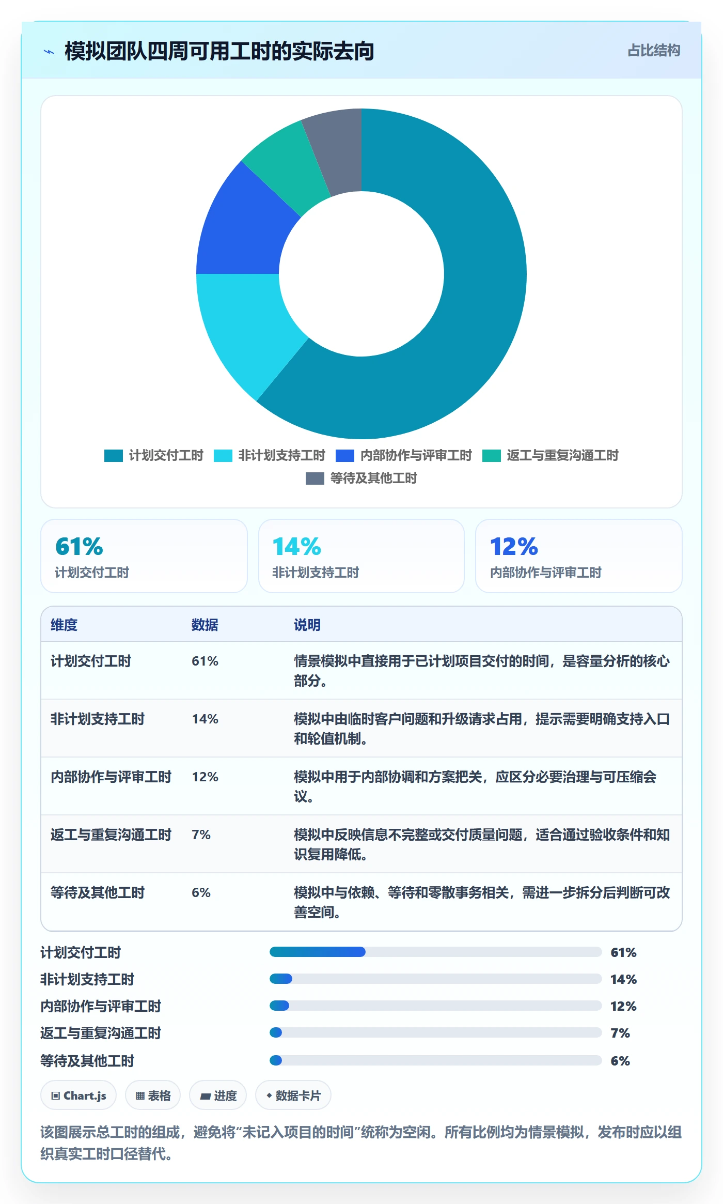This screenshot has width=723, height=1204.
Task: Click the 占比结构 label in header
Action: pyautogui.click(x=654, y=51)
